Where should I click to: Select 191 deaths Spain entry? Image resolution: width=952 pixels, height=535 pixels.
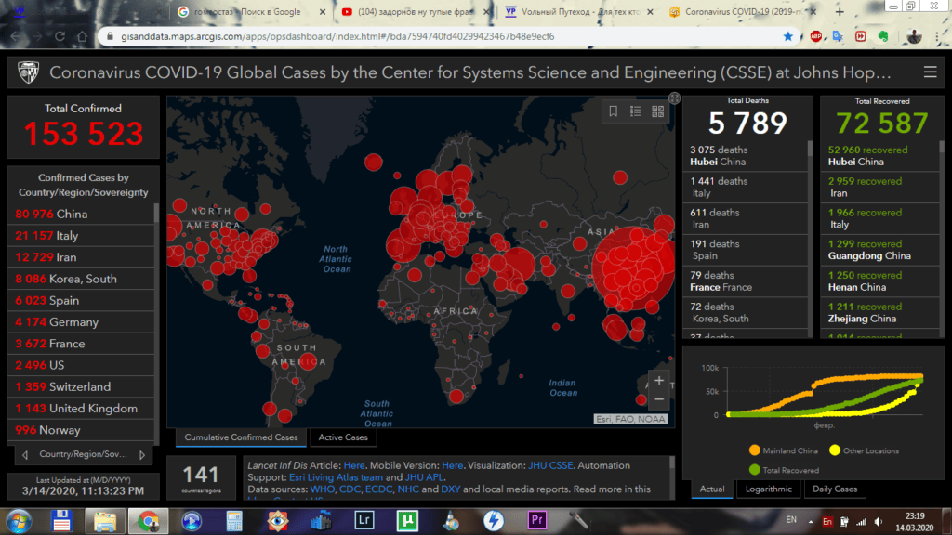tap(746, 250)
